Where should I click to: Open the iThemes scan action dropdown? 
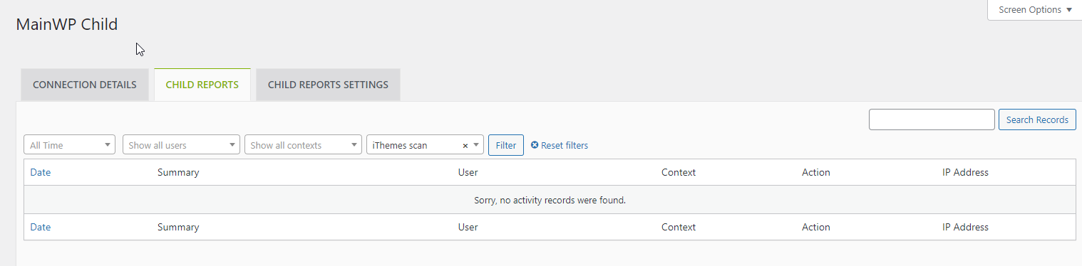(425, 145)
